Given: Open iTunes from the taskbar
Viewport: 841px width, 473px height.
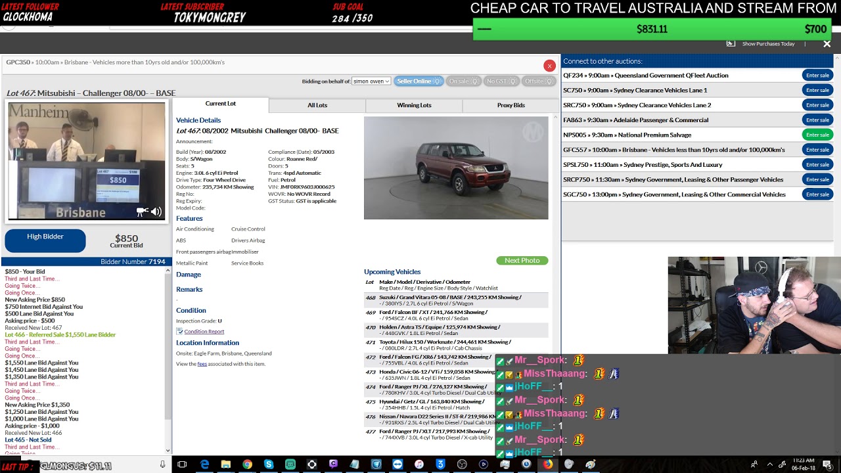Looking at the screenshot, I should pos(419,464).
